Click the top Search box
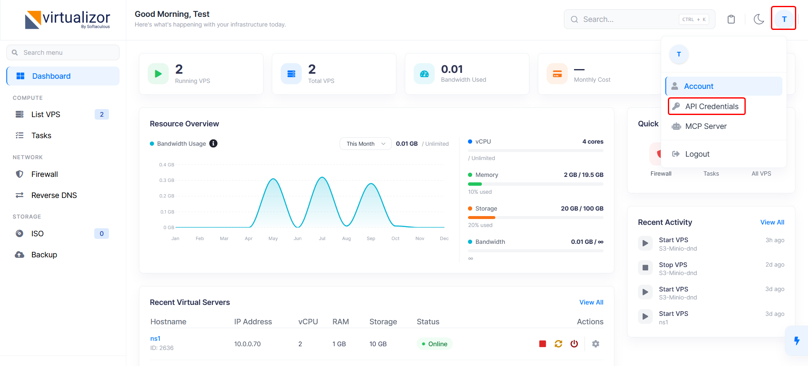This screenshot has height=366, width=808. pos(639,19)
